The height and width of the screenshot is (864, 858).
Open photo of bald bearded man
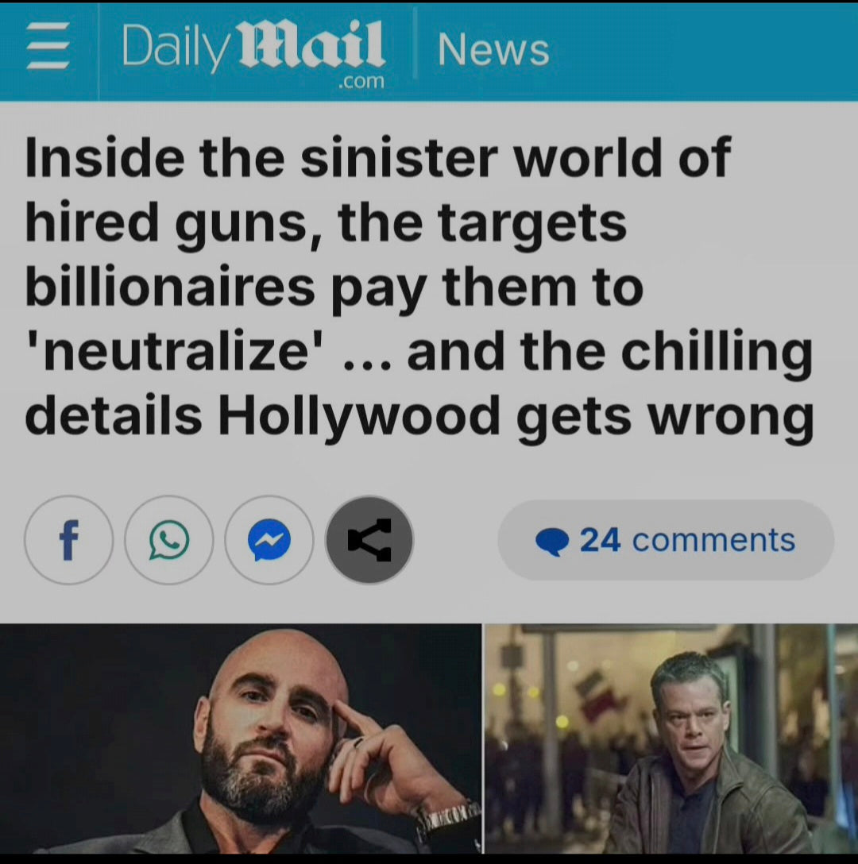click(x=241, y=739)
